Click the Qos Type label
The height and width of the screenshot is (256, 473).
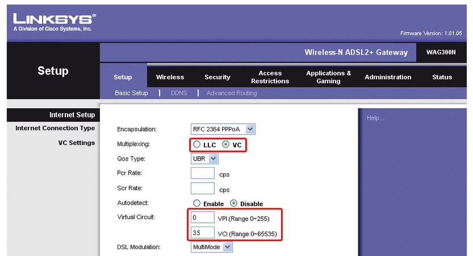pos(131,159)
